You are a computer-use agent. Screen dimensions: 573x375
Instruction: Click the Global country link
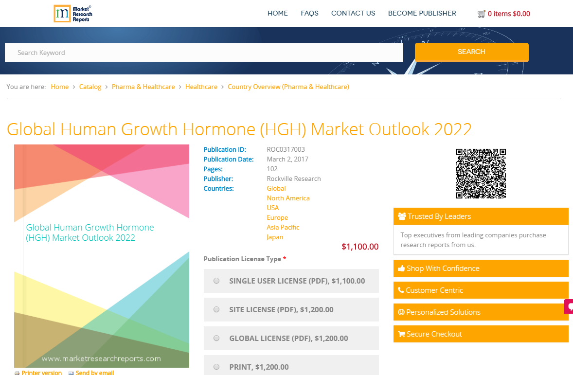(x=276, y=188)
